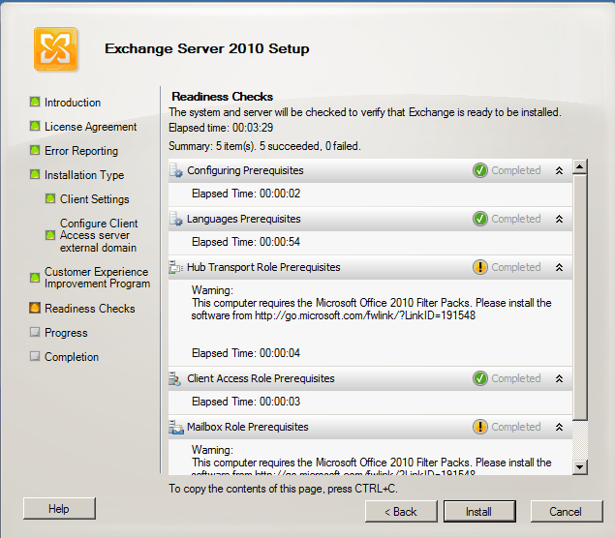
Task: Click the Progress step label
Action: coord(66,333)
